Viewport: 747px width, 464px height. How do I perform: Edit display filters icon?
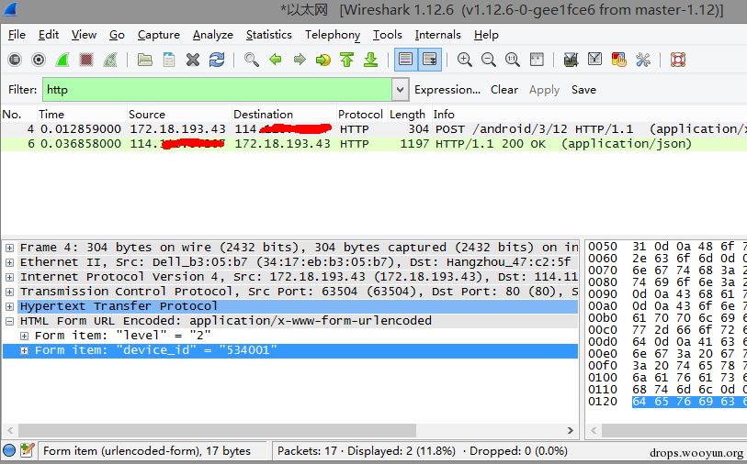[594, 60]
